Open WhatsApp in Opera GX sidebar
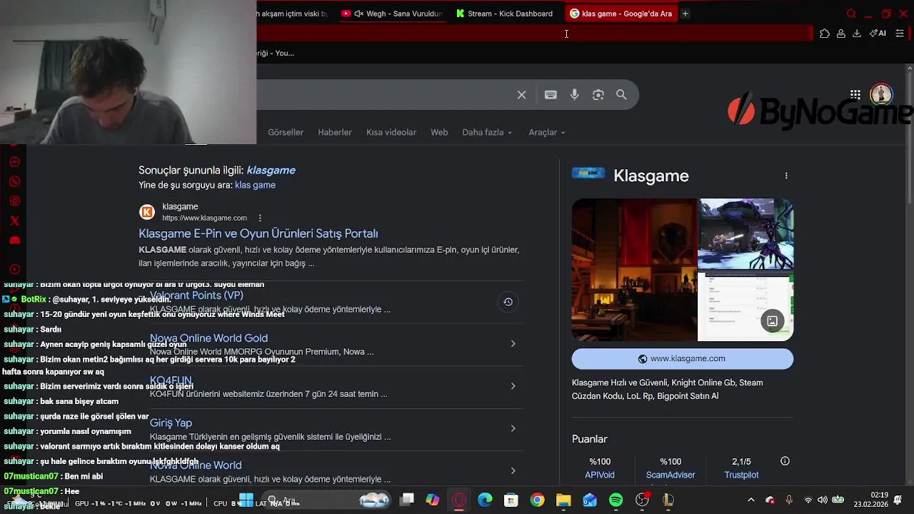 (14, 181)
